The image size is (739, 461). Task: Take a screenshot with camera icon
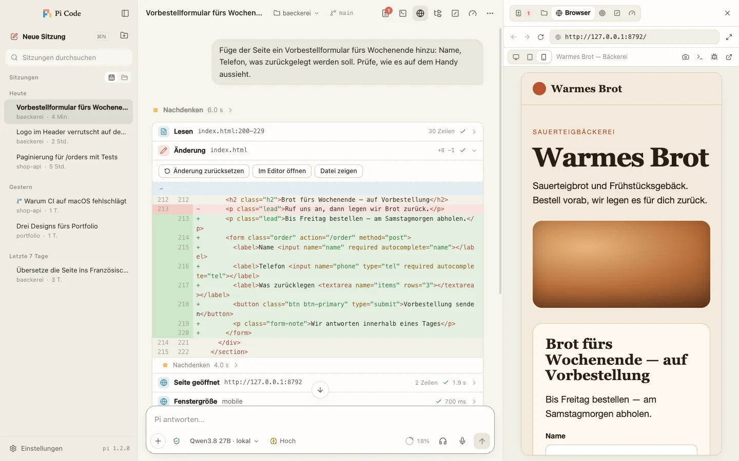[x=686, y=57]
